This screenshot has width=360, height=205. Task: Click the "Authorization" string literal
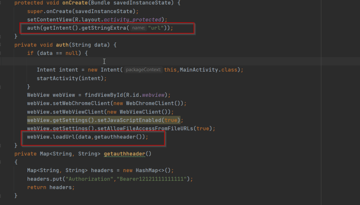tap(89, 178)
